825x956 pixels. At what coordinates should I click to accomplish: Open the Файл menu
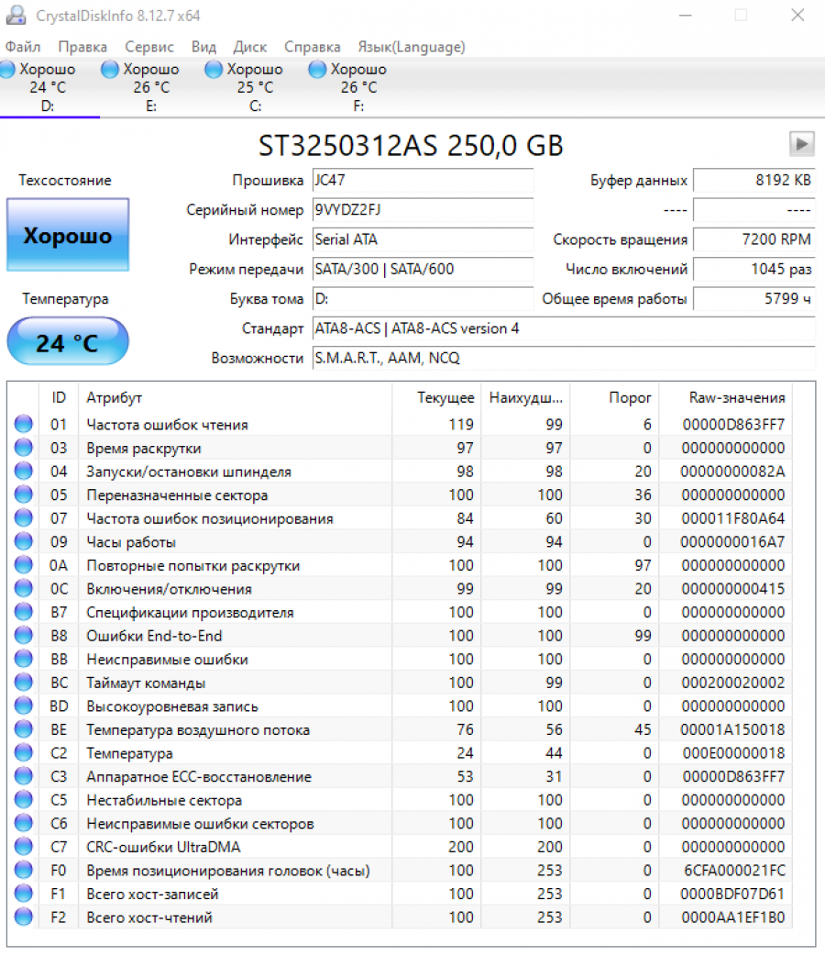tap(23, 47)
